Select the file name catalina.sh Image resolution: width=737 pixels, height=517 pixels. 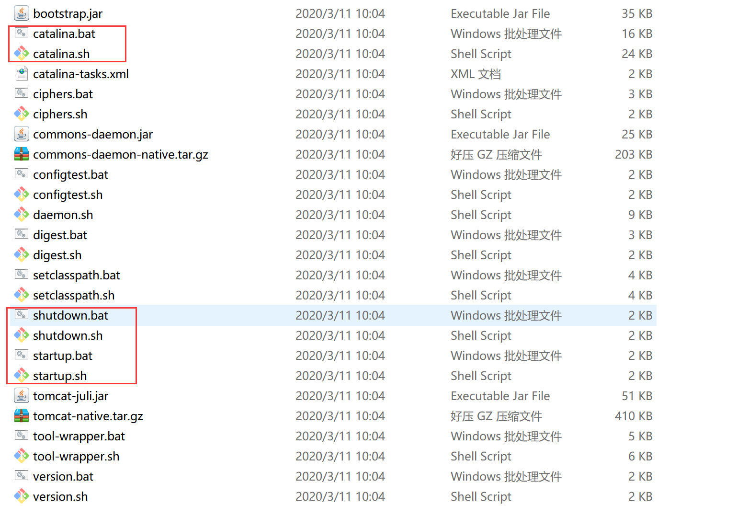[x=61, y=54]
